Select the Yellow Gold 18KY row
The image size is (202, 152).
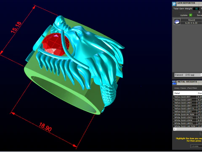tap(188, 106)
